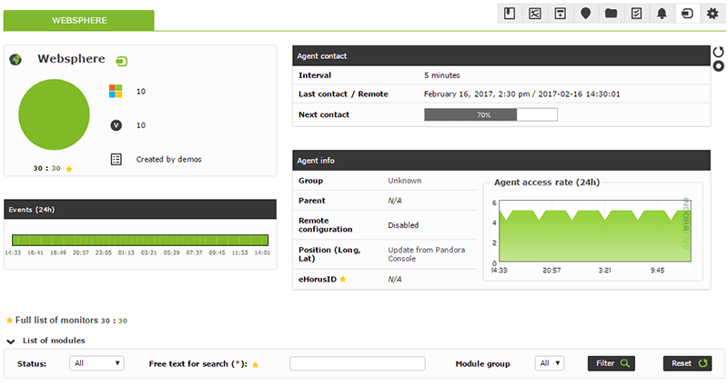Click the Agent access rate graph
The width and height of the screenshot is (728, 386).
click(x=595, y=231)
